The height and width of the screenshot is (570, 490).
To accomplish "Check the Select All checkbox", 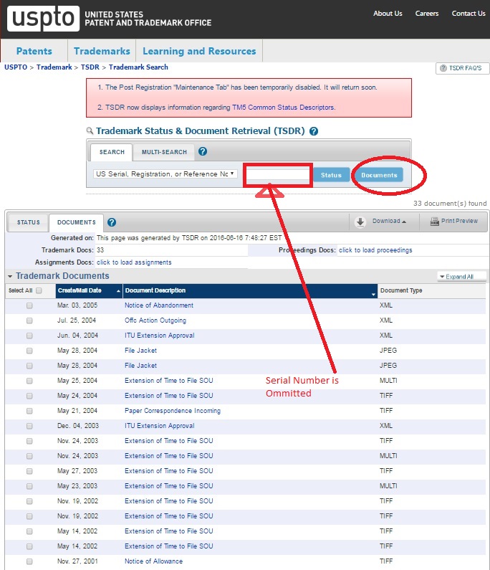I will pyautogui.click(x=39, y=290).
